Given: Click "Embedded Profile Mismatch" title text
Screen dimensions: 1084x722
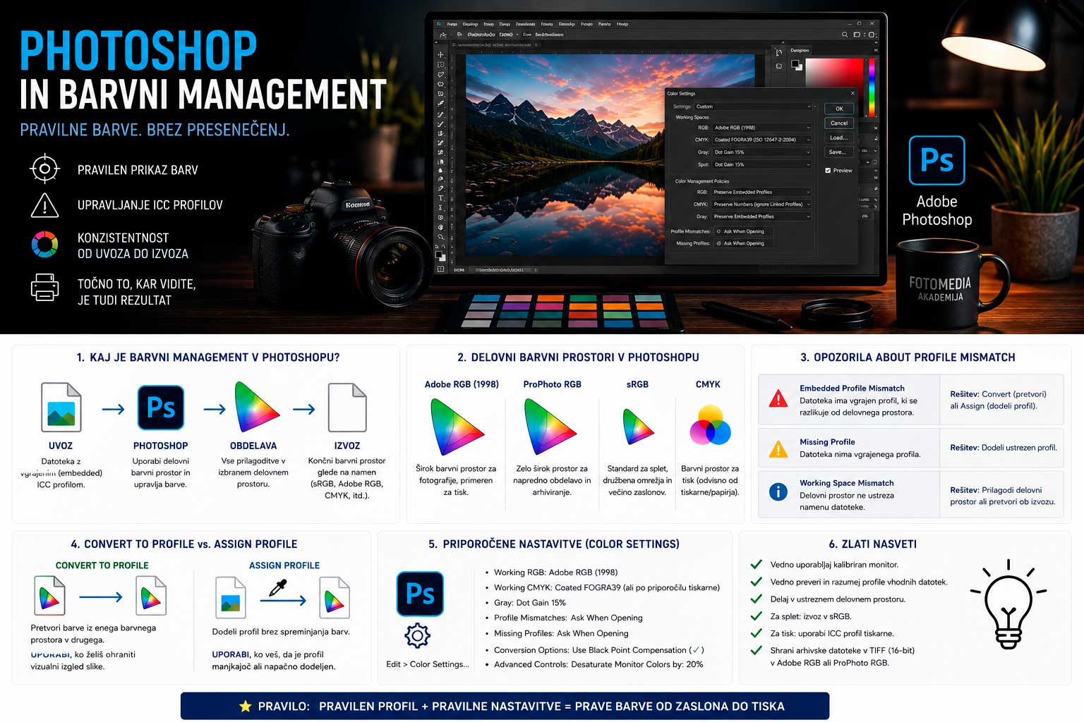Looking at the screenshot, I should point(852,388).
